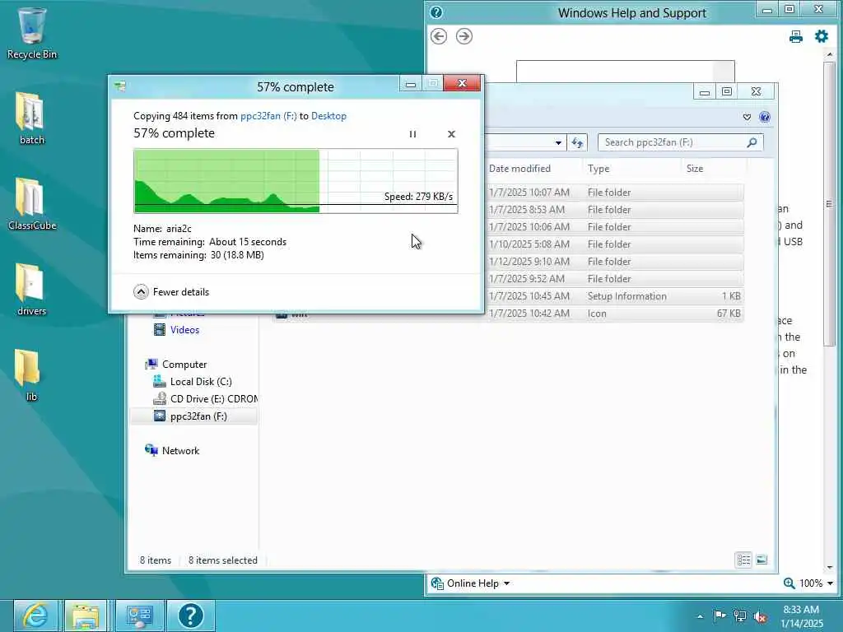Select the row dated 1/10/2025 5:08 AM
The height and width of the screenshot is (632, 843).
(614, 244)
